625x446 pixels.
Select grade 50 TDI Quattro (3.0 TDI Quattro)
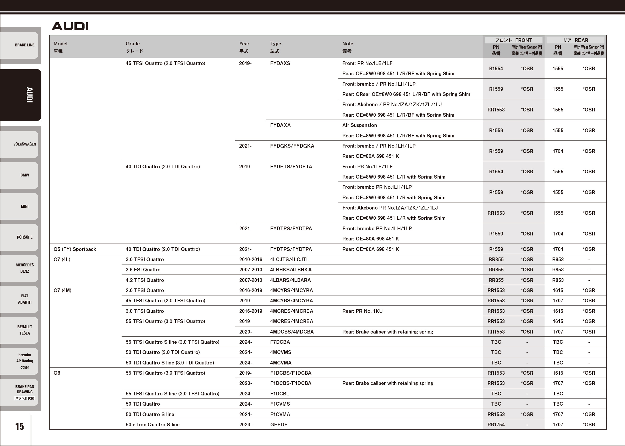162,352
